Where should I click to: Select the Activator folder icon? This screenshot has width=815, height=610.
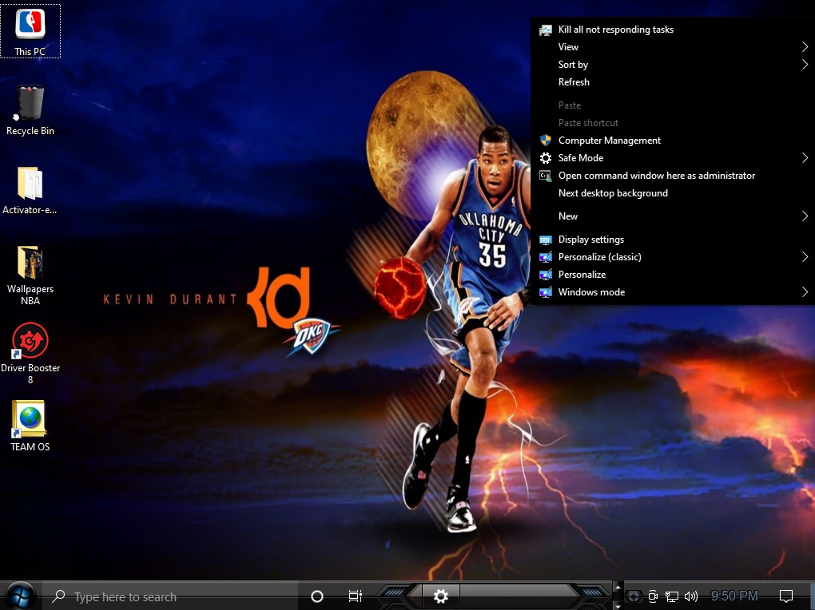(30, 190)
